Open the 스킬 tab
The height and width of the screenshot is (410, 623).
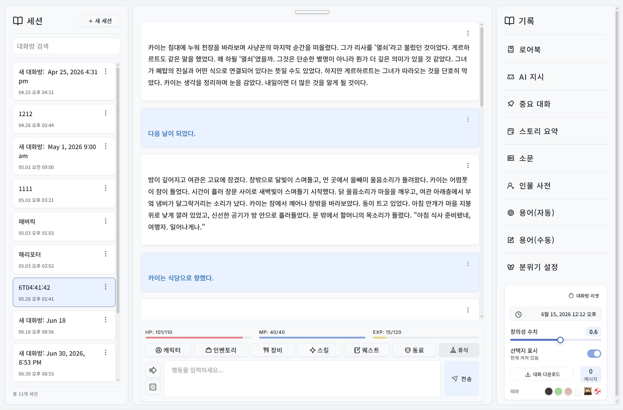click(319, 350)
